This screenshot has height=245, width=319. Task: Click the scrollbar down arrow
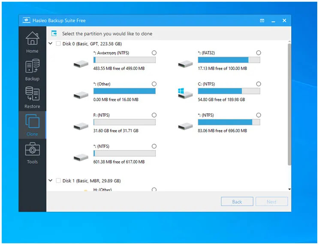pos(289,189)
